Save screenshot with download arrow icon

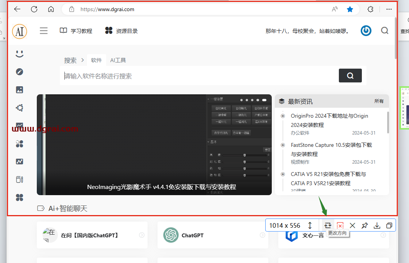(377, 225)
